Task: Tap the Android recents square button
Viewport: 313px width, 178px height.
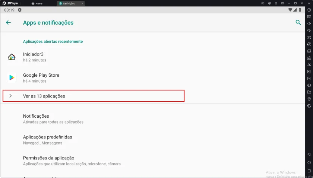Action: pos(309,171)
